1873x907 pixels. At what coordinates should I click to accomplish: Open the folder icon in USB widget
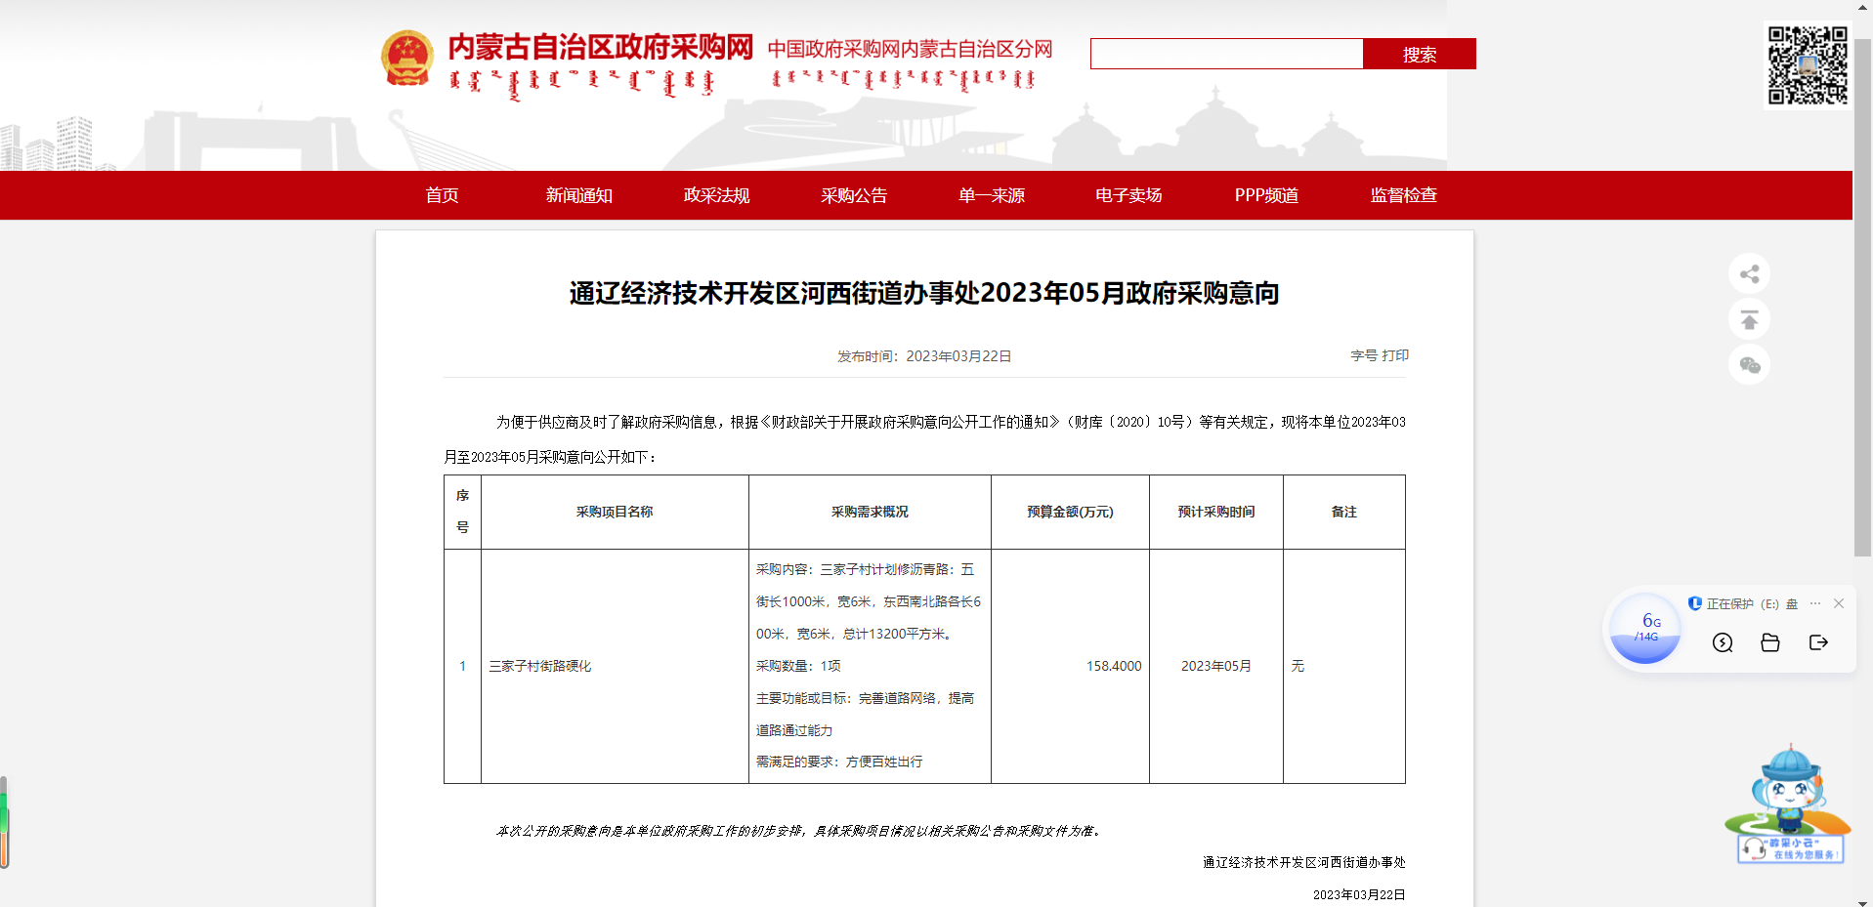pyautogui.click(x=1769, y=642)
